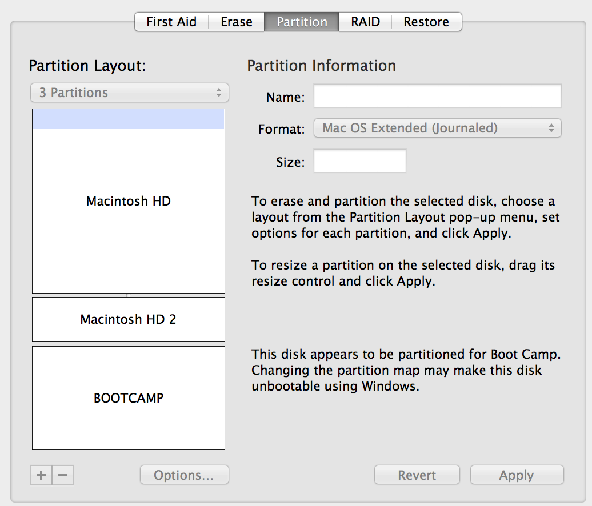Screen dimensions: 592x506
Task: Click the resize handle below Macintosh HD
Action: click(x=129, y=295)
